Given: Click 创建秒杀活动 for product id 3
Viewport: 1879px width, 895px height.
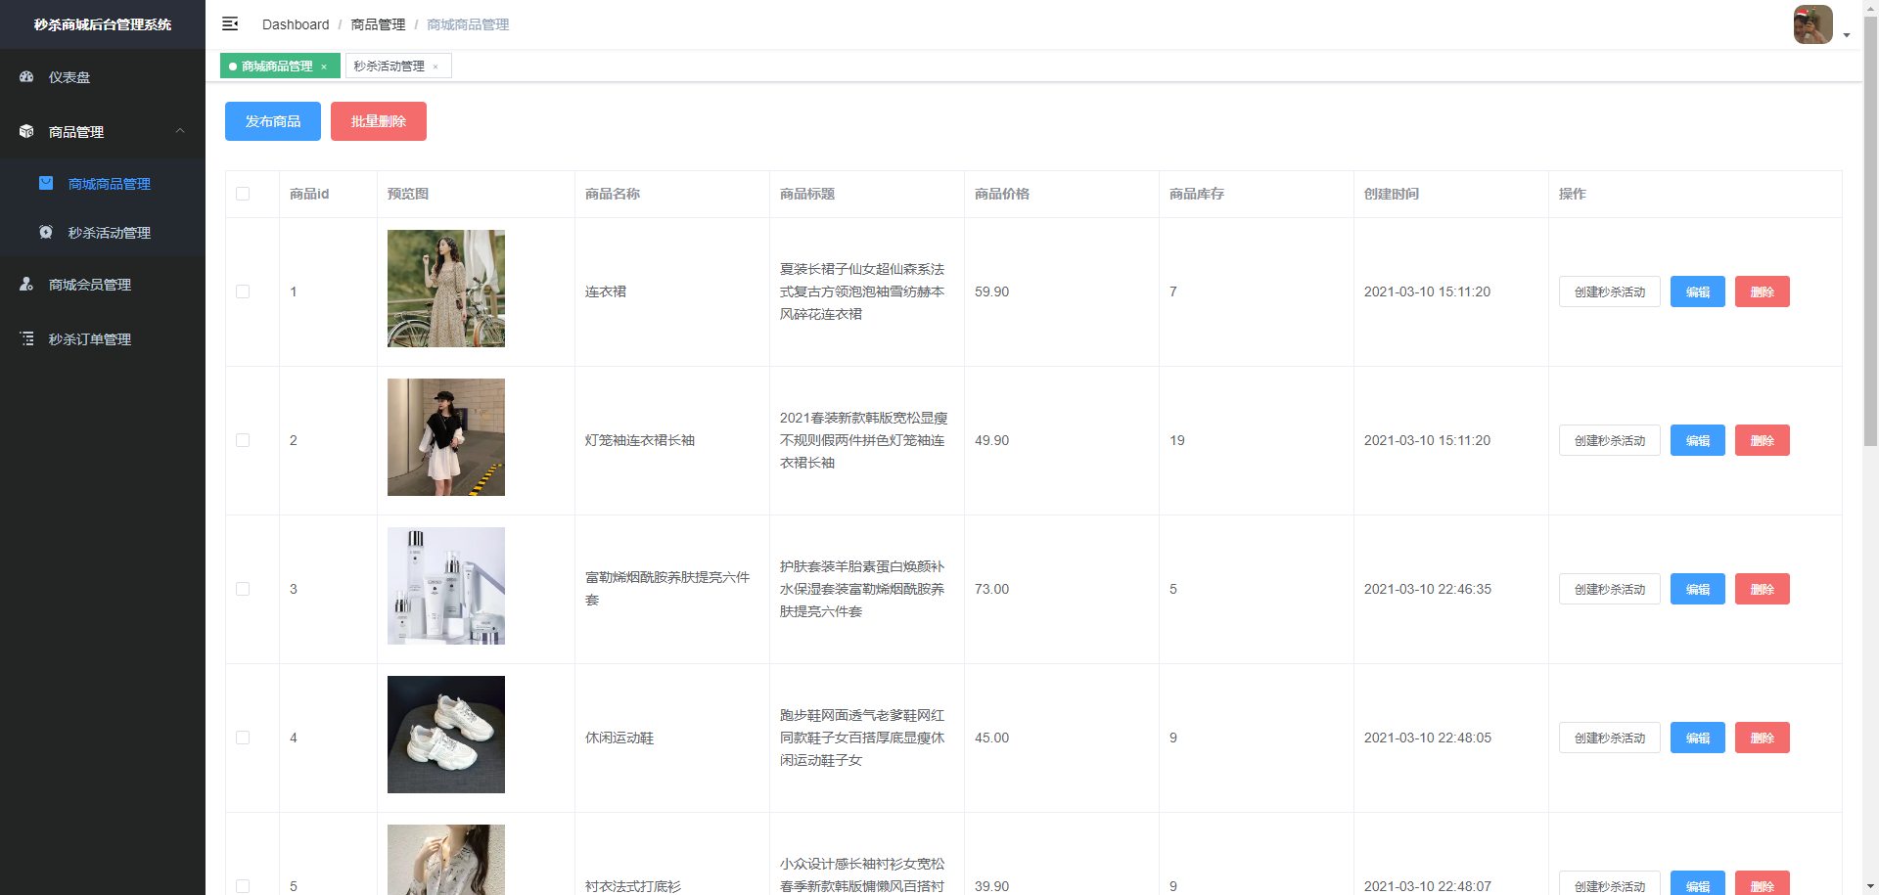Looking at the screenshot, I should [1609, 589].
